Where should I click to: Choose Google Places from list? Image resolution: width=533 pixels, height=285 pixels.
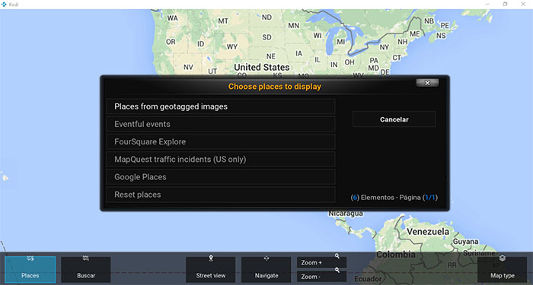point(221,177)
